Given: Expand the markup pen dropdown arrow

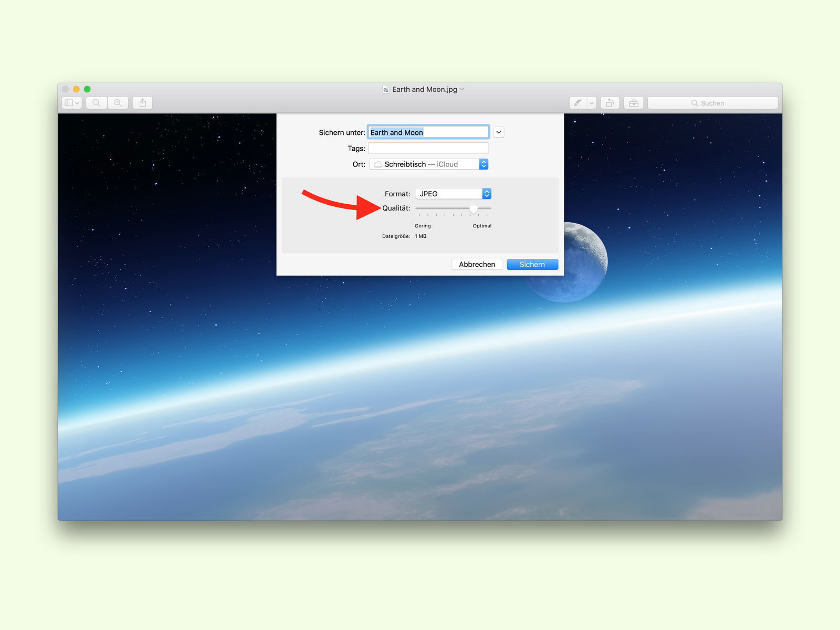Looking at the screenshot, I should [x=592, y=103].
